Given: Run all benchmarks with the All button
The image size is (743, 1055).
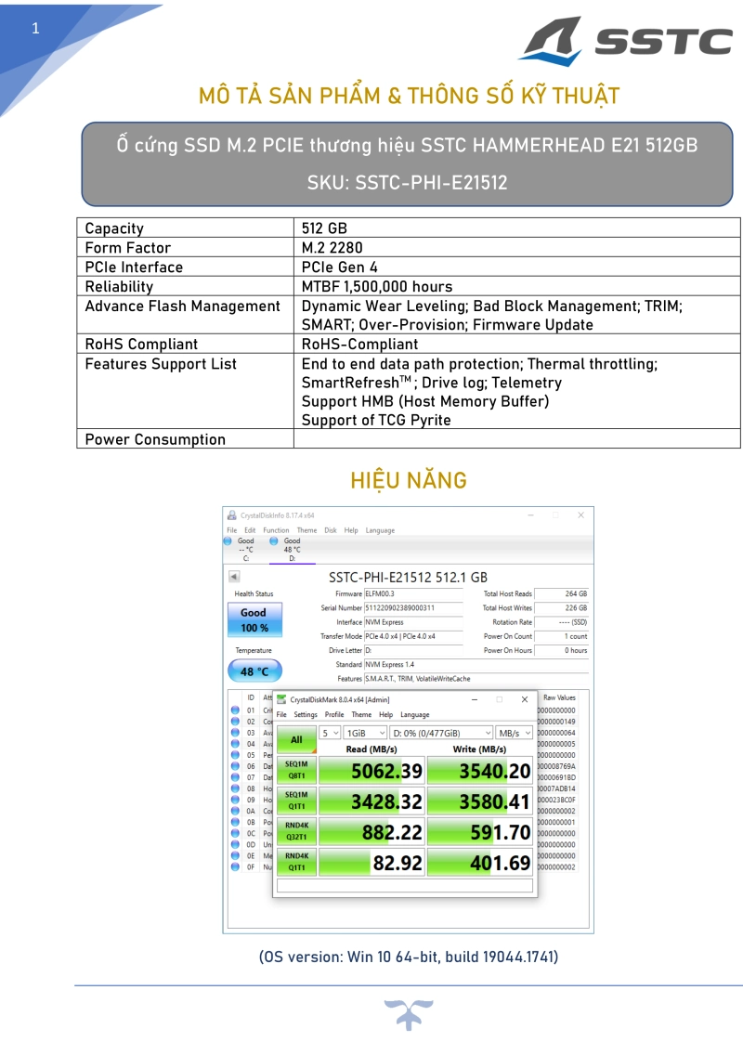Looking at the screenshot, I should tap(298, 738).
